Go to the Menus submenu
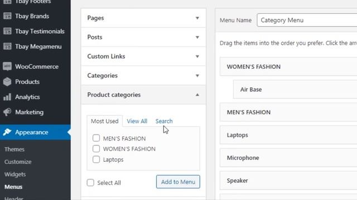The height and width of the screenshot is (200, 357). point(13,187)
